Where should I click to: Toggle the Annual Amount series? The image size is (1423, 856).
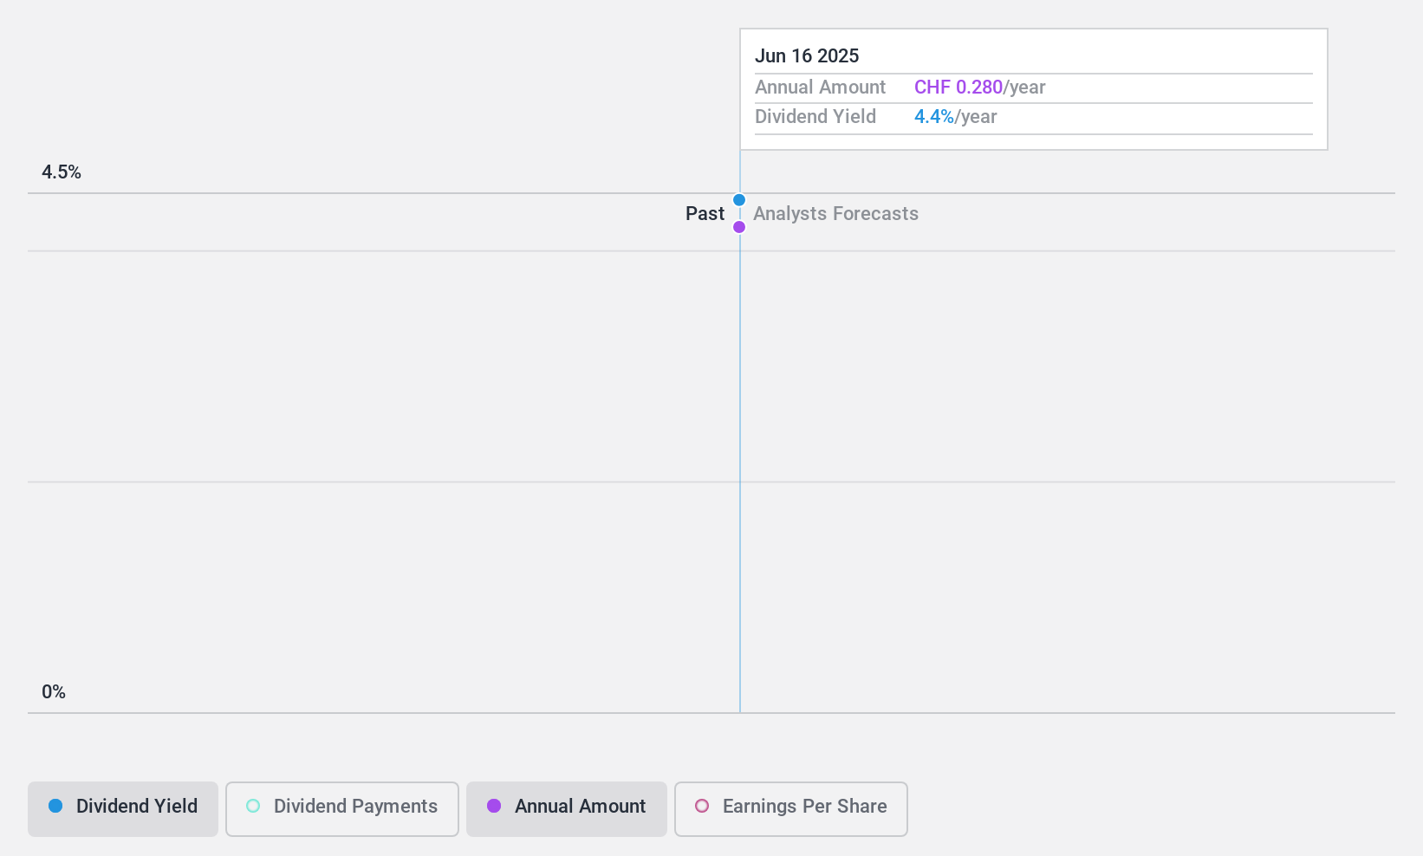(x=567, y=809)
